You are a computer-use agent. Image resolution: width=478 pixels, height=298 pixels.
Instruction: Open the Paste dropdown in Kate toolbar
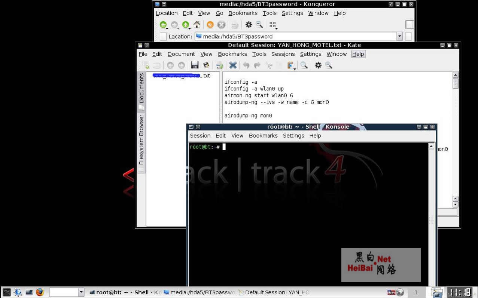(x=291, y=65)
